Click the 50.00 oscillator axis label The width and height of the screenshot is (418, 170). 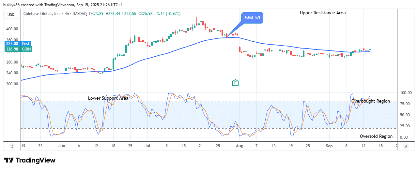point(405,115)
